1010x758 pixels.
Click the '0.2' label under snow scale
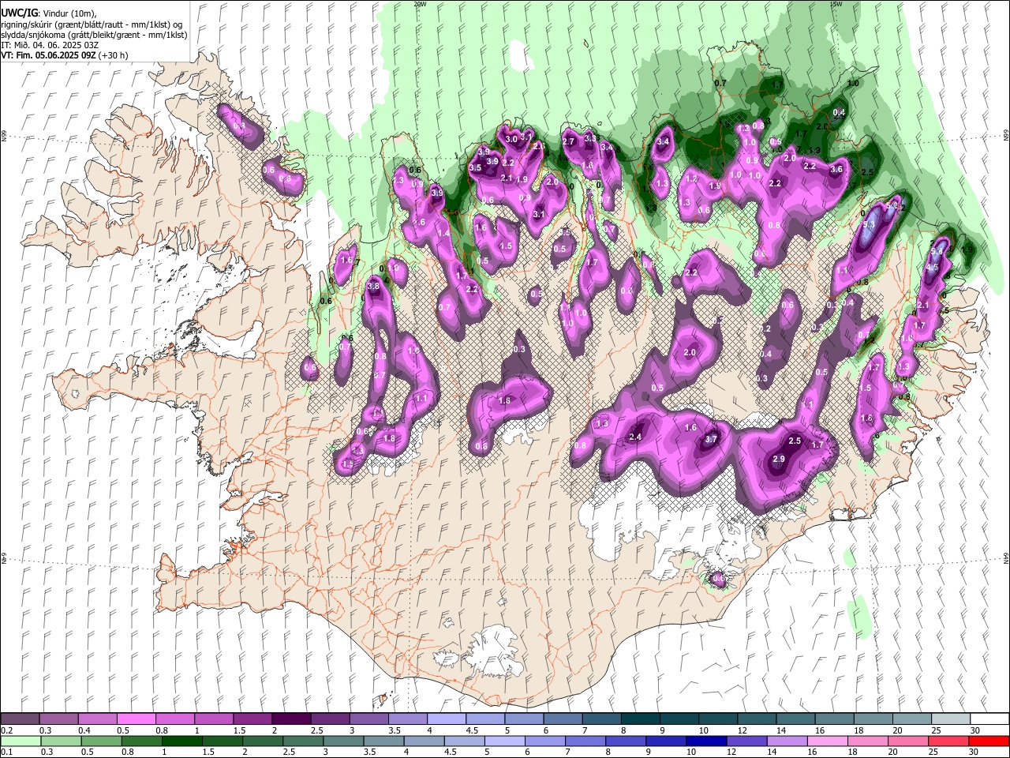tap(6, 730)
